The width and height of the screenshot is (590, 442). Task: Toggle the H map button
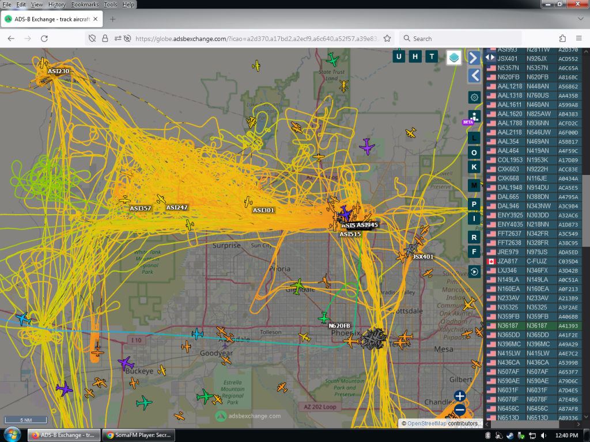pyautogui.click(x=415, y=56)
